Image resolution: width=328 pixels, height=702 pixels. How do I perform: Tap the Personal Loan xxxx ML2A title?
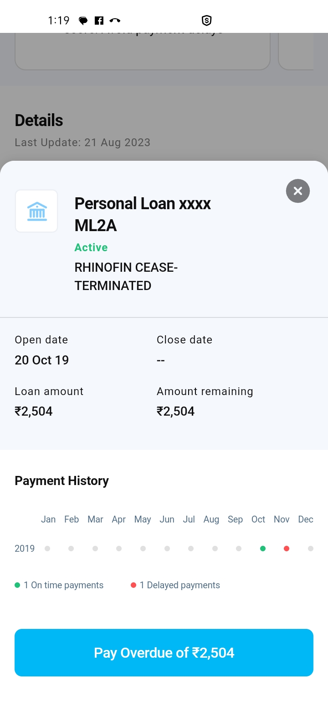coord(143,214)
